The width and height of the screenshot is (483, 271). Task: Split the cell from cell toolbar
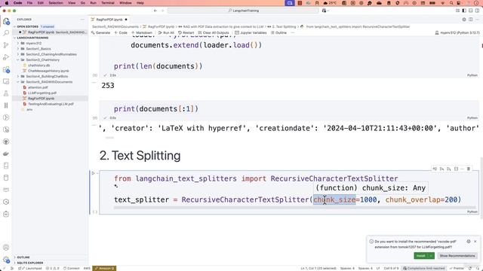click(456, 169)
